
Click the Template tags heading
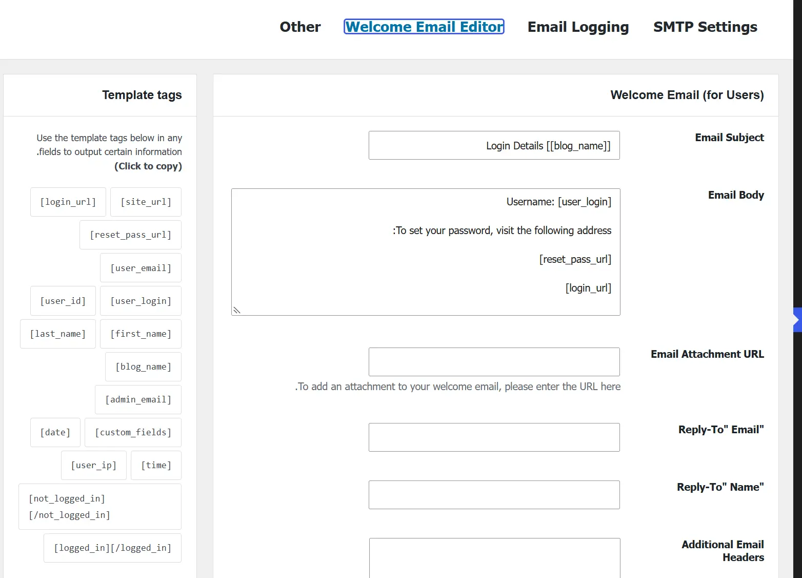(x=142, y=95)
